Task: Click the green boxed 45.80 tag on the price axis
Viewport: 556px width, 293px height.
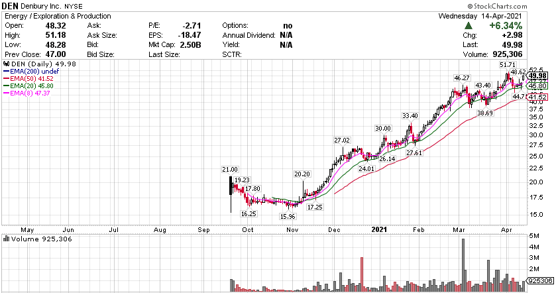Action: 537,86
